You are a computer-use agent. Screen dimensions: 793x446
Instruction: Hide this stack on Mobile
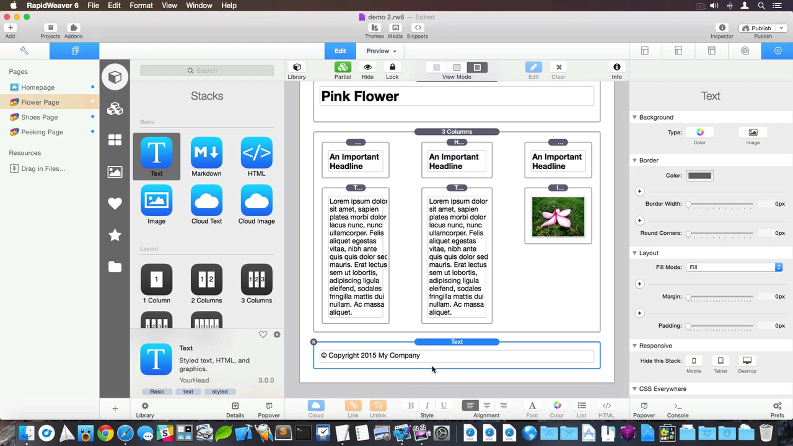click(694, 360)
